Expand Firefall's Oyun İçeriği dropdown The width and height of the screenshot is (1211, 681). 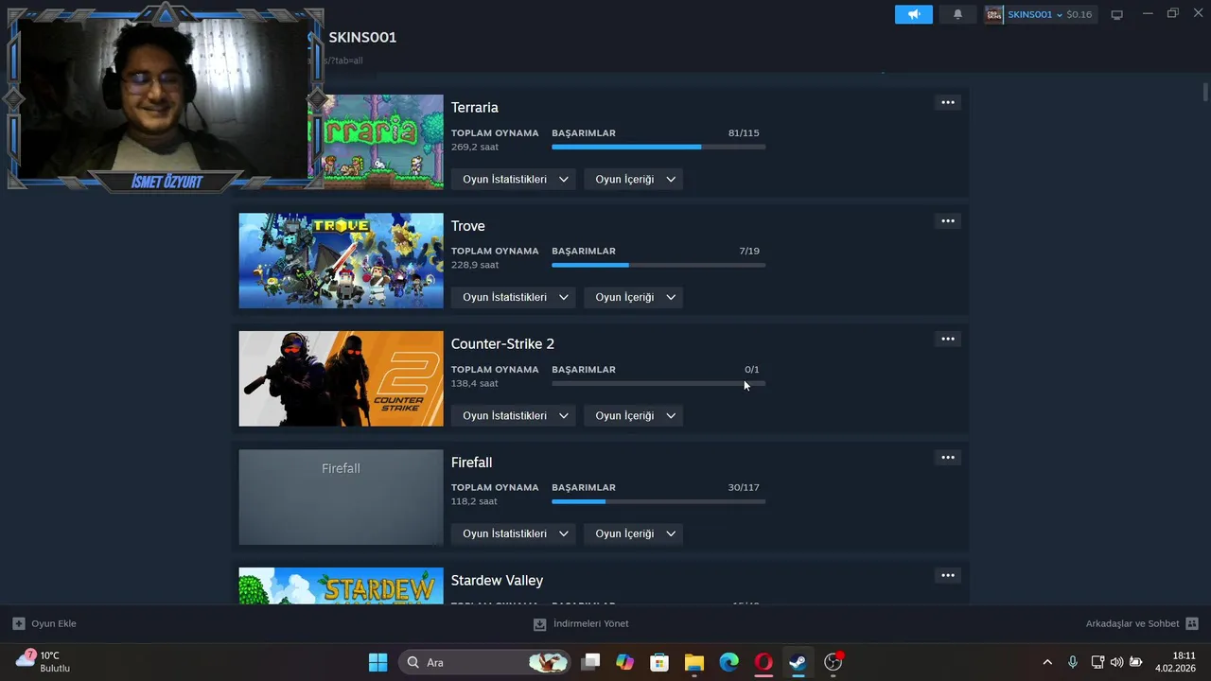coord(633,533)
